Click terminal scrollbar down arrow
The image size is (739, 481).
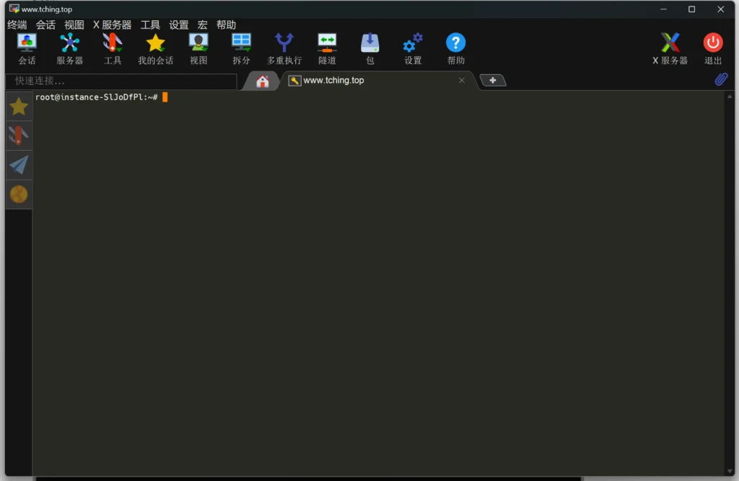coord(730,471)
